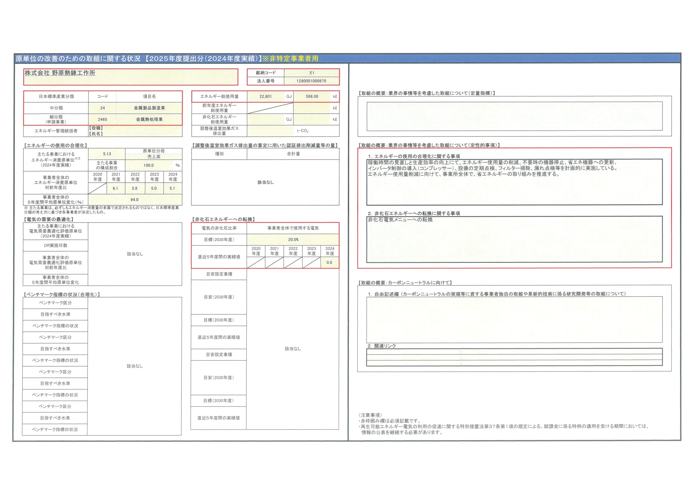The width and height of the screenshot is (696, 492).
Task: Click the 金属製品製造業 item name cell
Action: pos(149,108)
